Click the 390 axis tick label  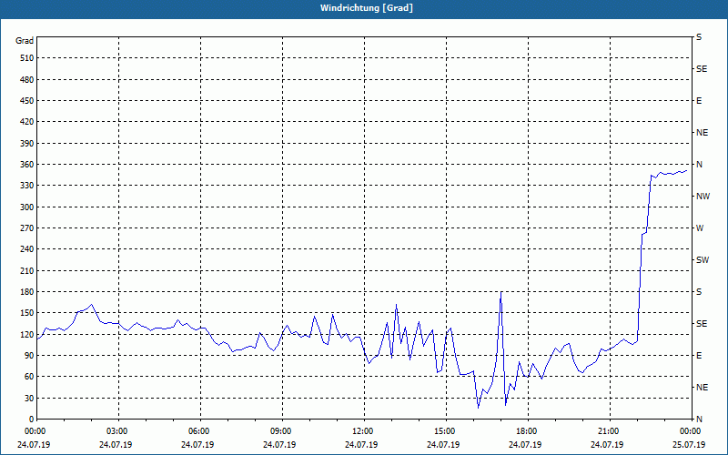tap(27, 144)
